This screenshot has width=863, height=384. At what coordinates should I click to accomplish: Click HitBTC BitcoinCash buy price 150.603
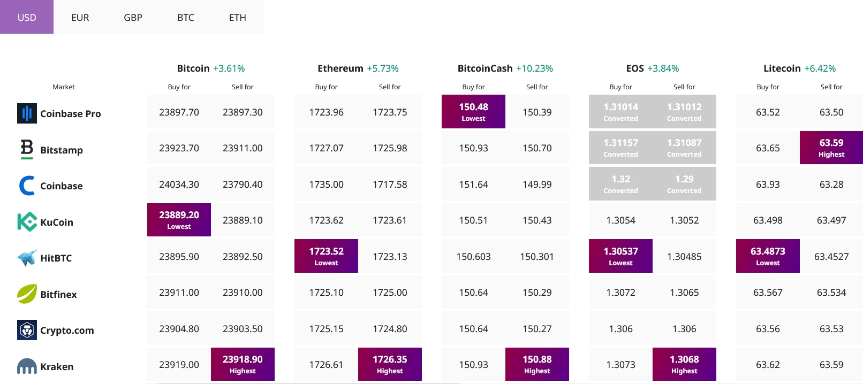473,256
